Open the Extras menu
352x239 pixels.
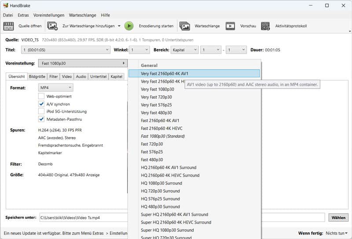click(x=23, y=15)
